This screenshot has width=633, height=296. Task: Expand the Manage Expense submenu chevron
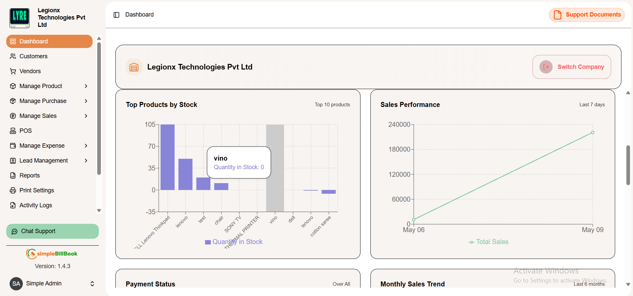tap(86, 146)
